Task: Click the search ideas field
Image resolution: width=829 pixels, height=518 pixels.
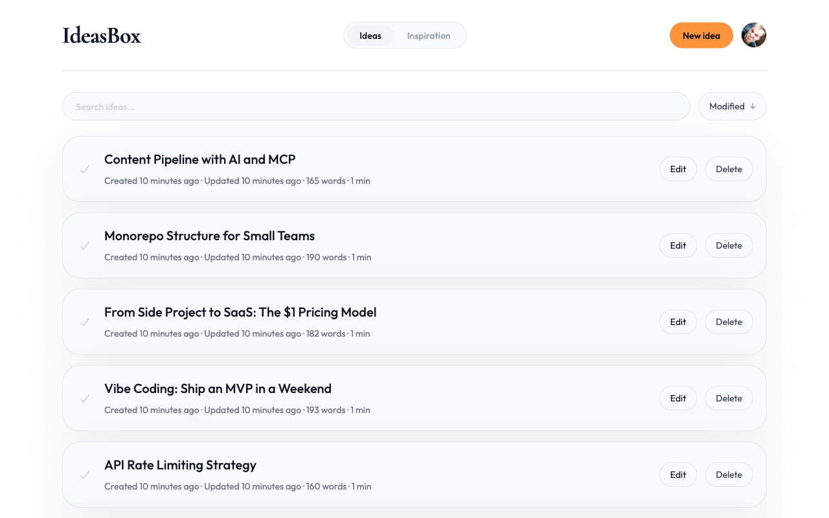Action: tap(376, 106)
